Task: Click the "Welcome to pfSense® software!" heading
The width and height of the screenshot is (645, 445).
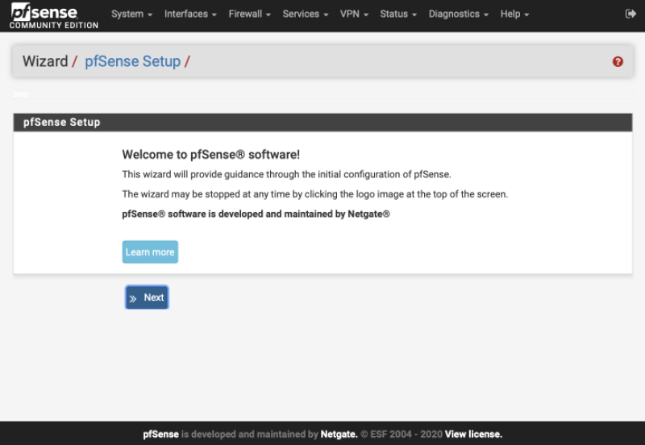Action: [211, 155]
